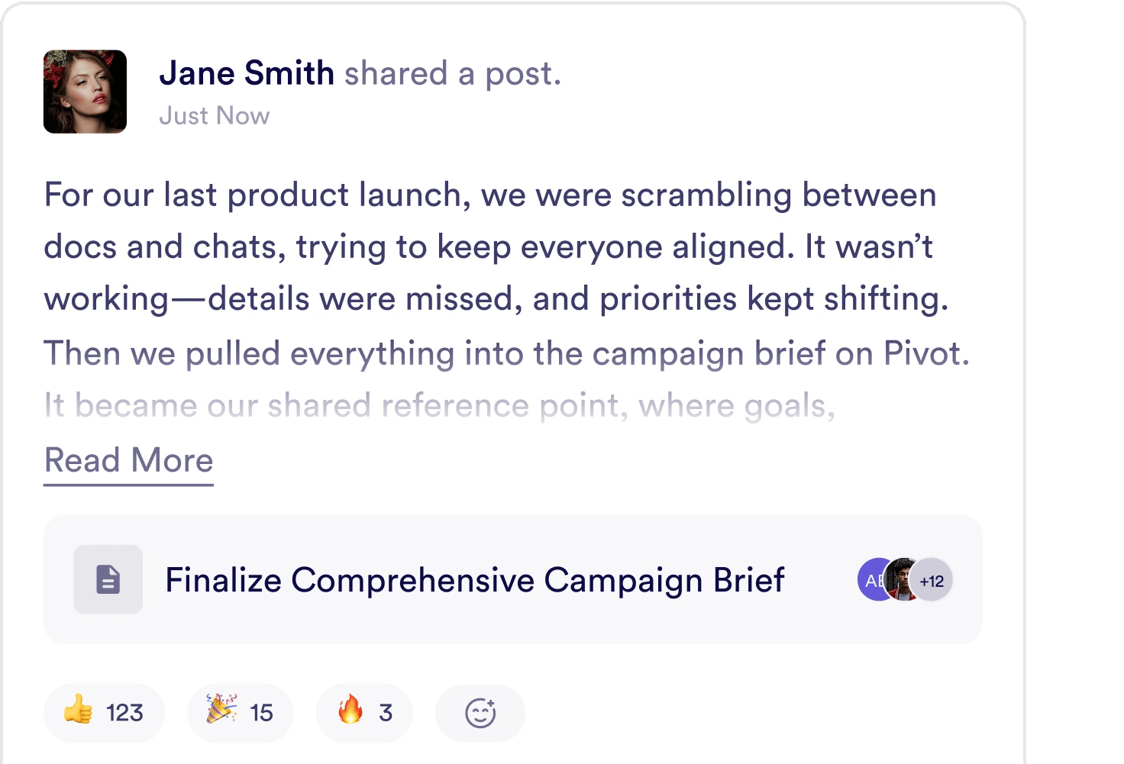Viewport: 1124px width, 764px height.
Task: Click Jane Smith's profile photo
Action: pos(85,92)
